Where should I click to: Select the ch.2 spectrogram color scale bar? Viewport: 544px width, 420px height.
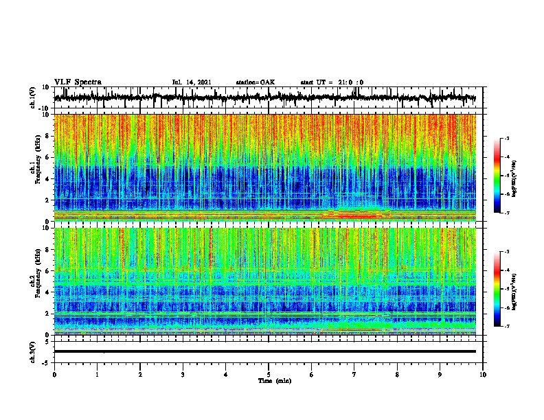coord(497,289)
